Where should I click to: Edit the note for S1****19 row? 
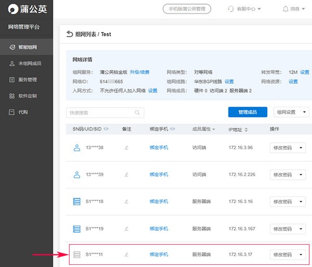tap(126, 229)
